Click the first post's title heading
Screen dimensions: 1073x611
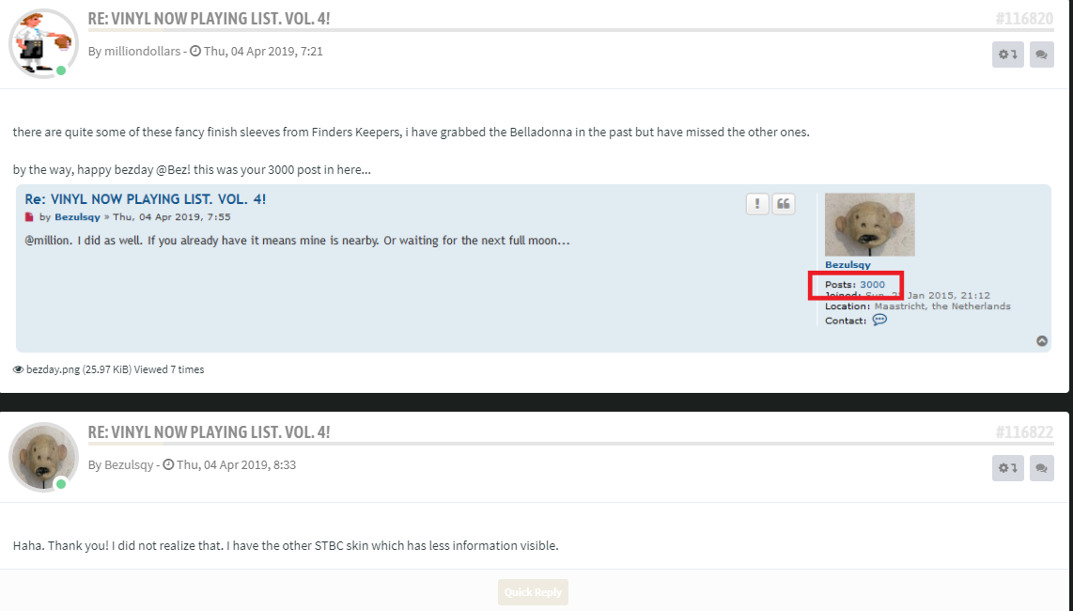click(209, 19)
